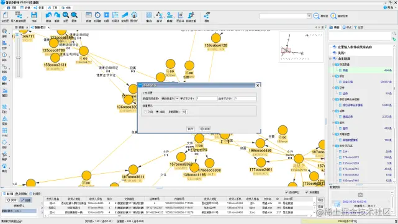Collapse the tree folder above the 2,372条 row
398x224 pixels.
pyautogui.click(x=333, y=111)
